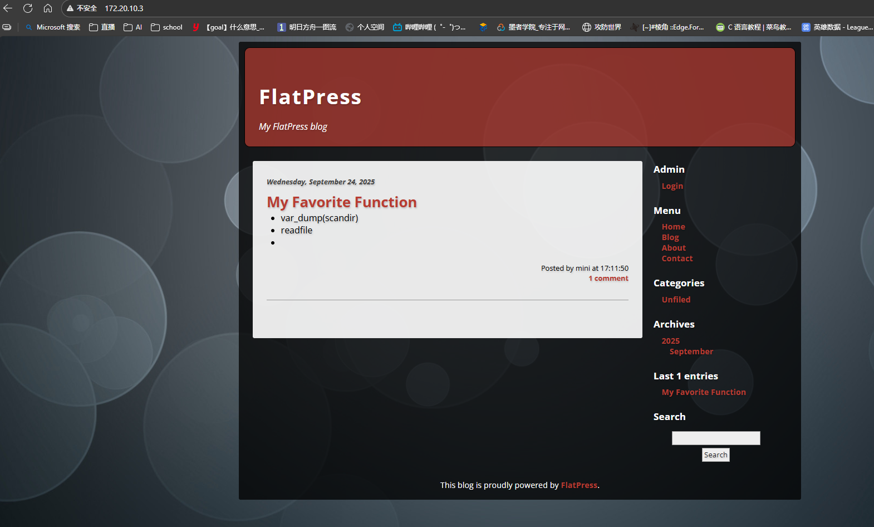Click the blog search text field

(x=715, y=438)
